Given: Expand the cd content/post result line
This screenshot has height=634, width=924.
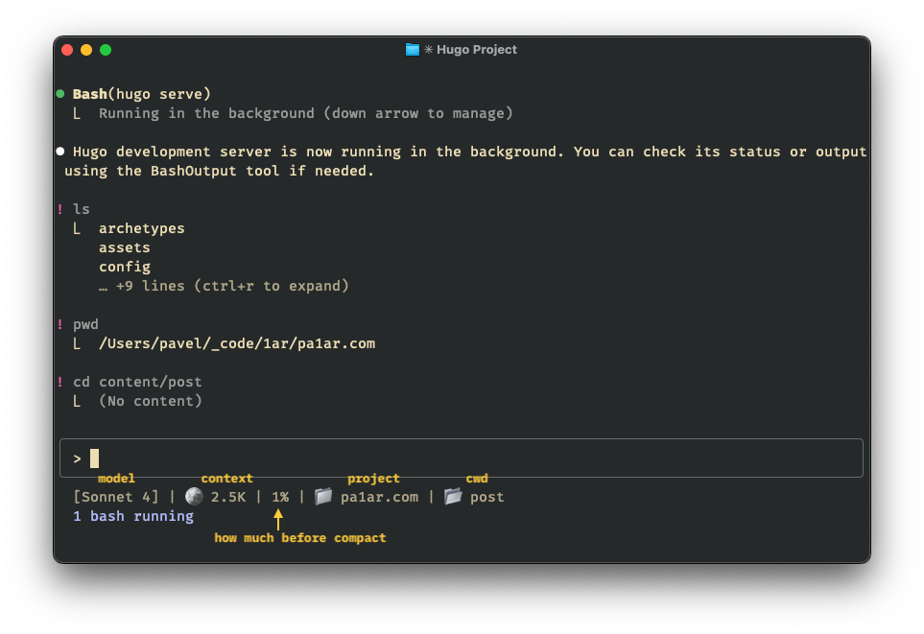Looking at the screenshot, I should click(137, 381).
